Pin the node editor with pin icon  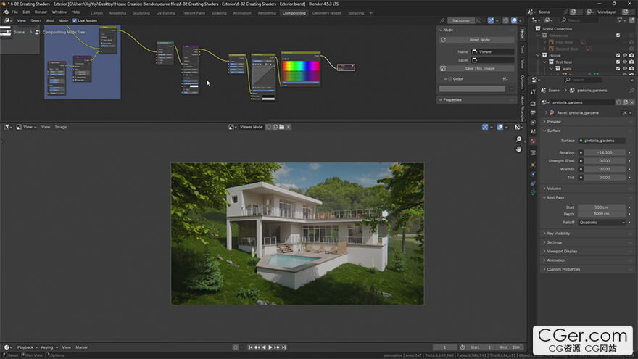click(442, 20)
